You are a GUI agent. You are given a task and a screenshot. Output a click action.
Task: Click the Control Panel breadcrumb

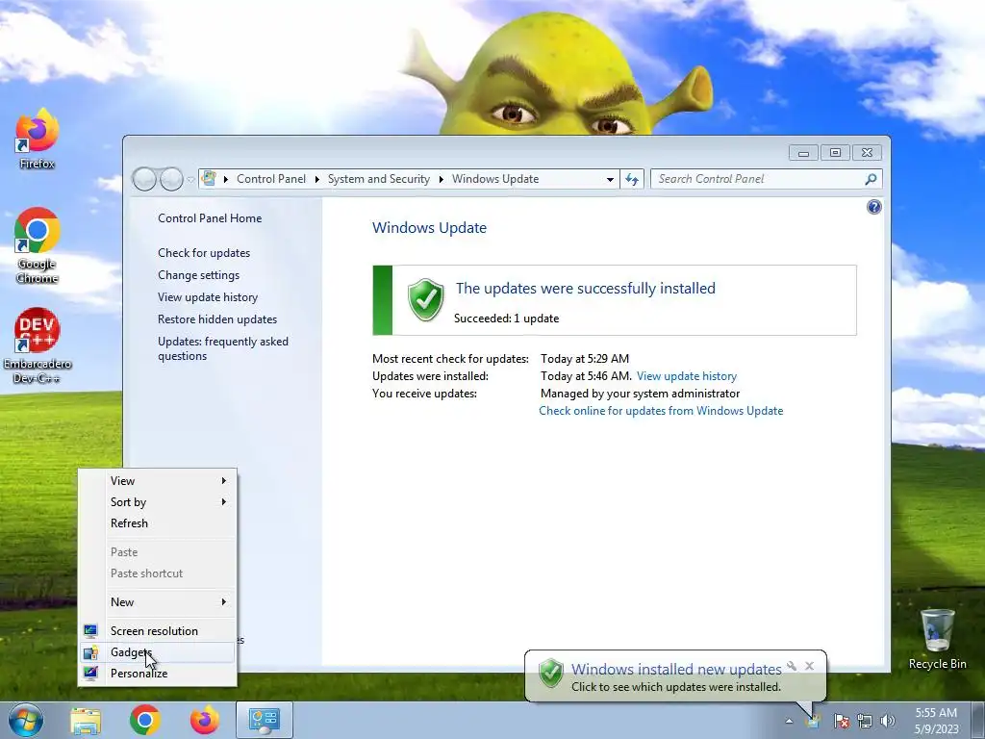271,179
